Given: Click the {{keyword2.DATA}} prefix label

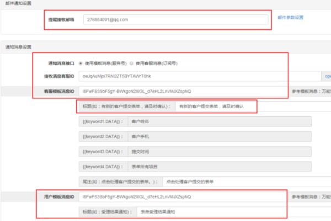Looking at the screenshot, I should 103,136.
